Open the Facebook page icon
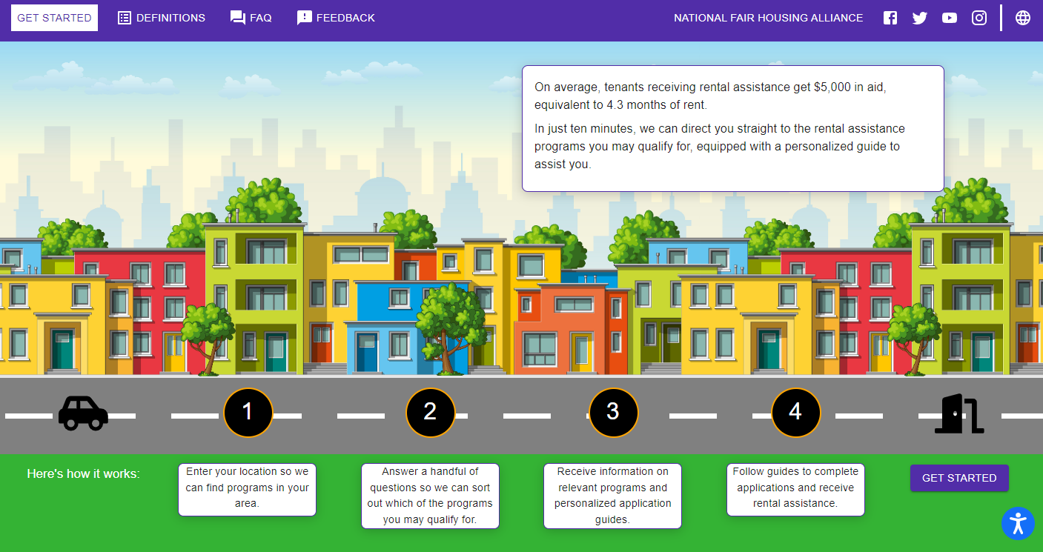Viewport: 1043px width, 552px height. tap(890, 18)
